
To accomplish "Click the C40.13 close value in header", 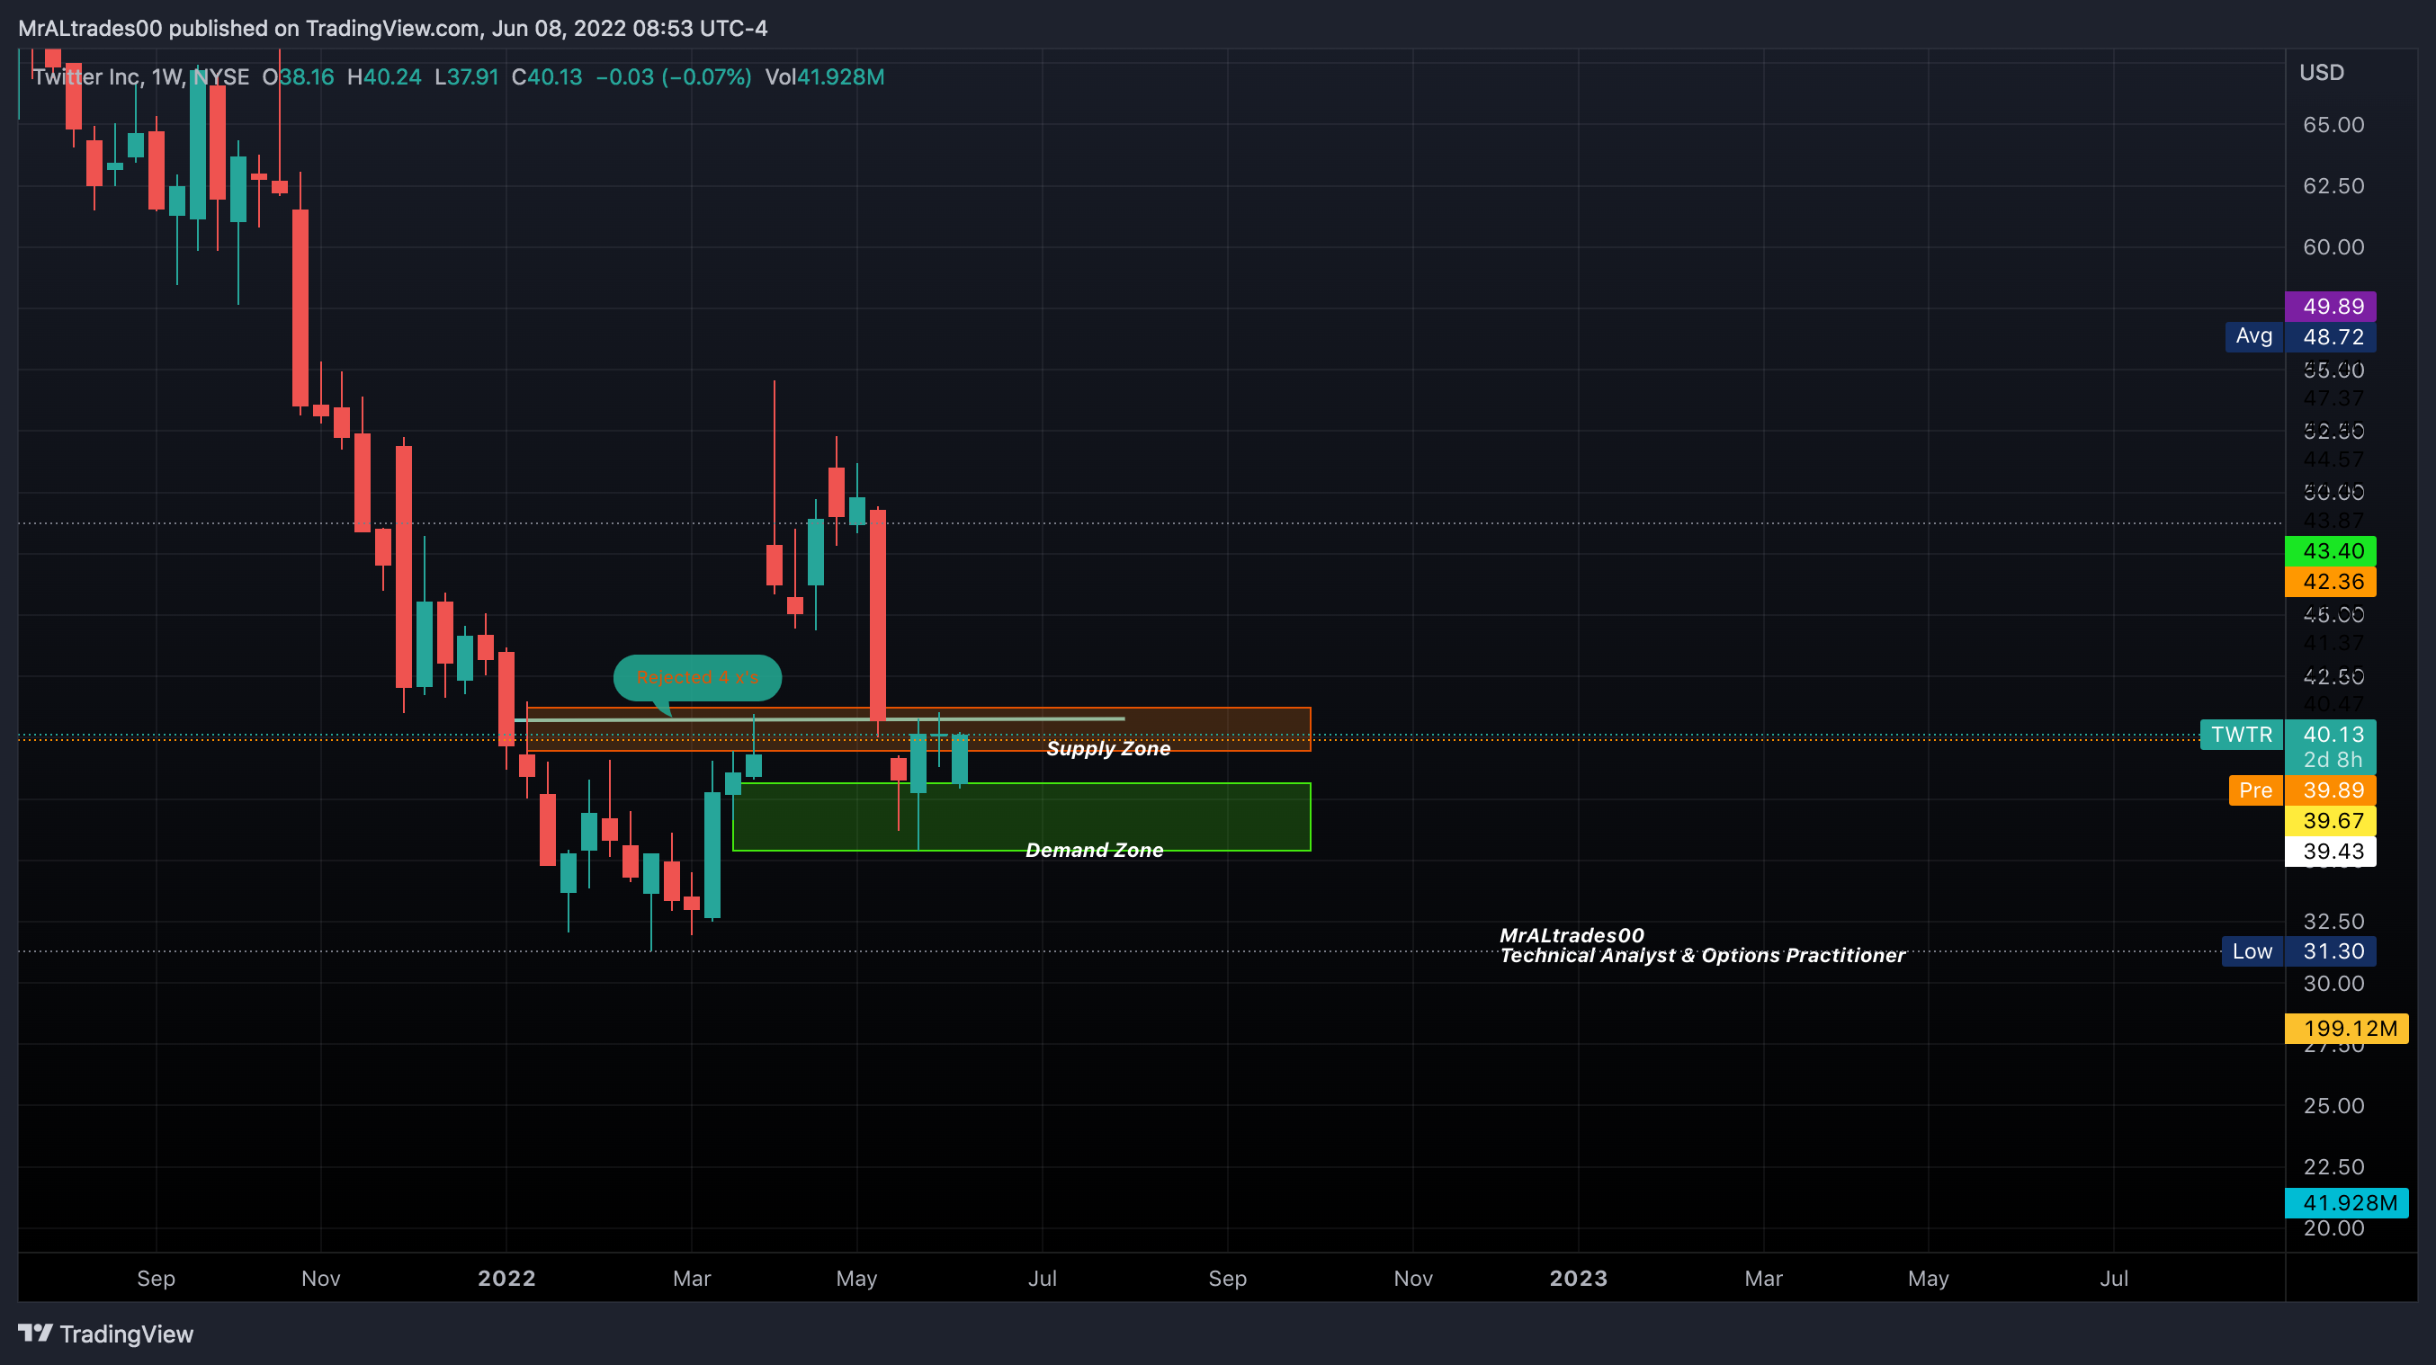I will click(x=547, y=76).
